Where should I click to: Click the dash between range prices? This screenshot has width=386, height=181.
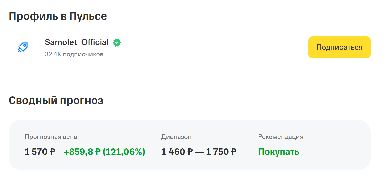[199, 152]
